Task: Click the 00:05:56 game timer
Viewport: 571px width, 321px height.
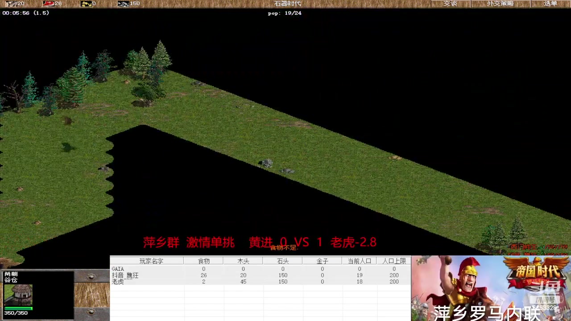Action: [x=16, y=13]
